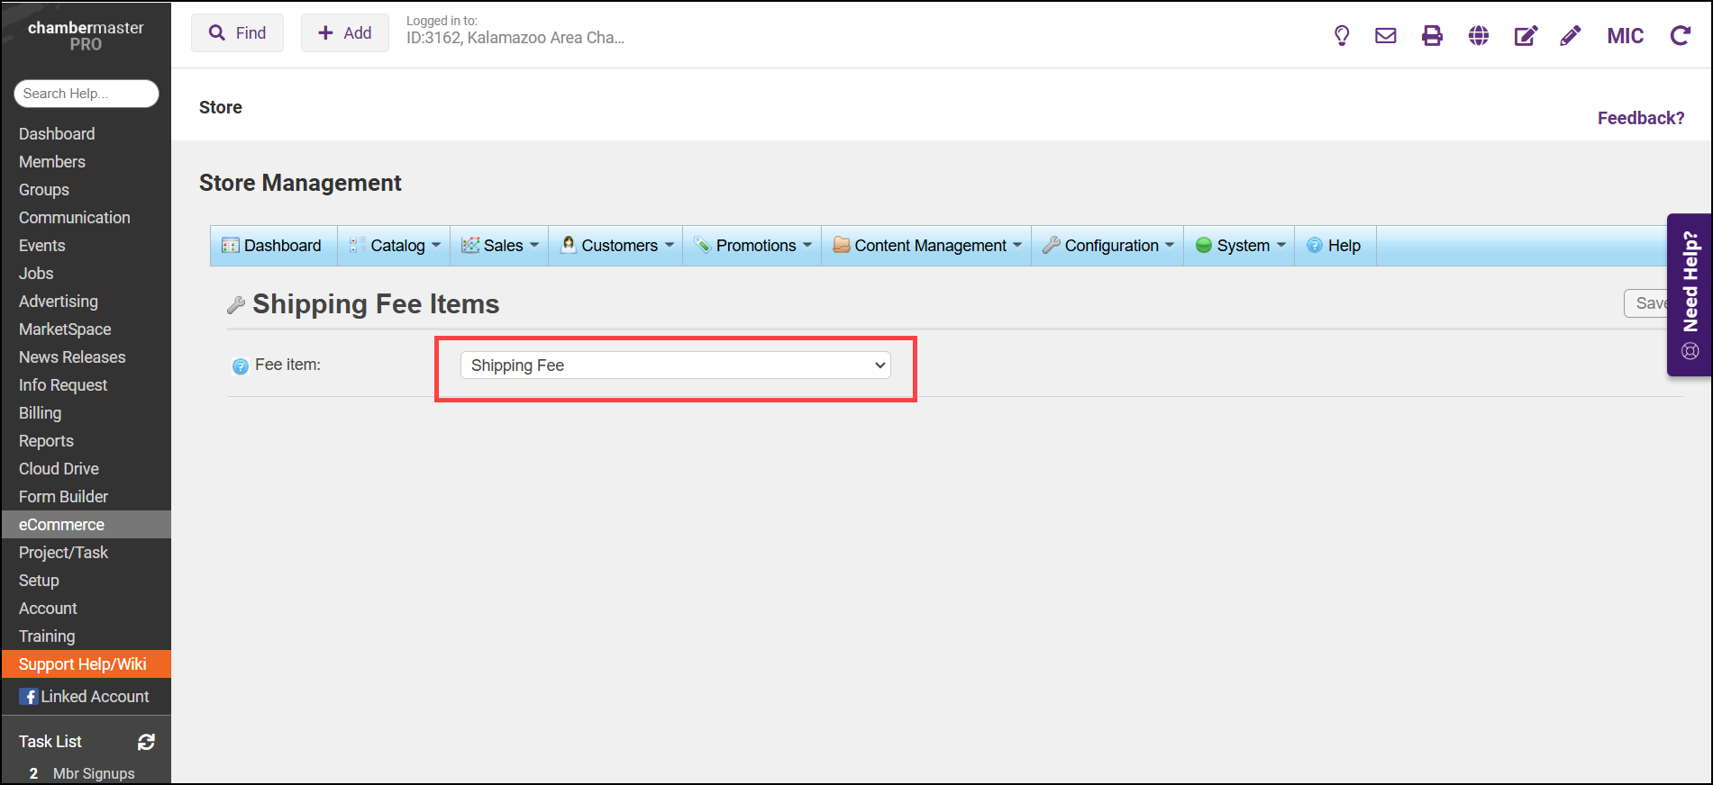Viewport: 1713px width, 785px height.
Task: Open the Promotions menu
Action: 753,246
